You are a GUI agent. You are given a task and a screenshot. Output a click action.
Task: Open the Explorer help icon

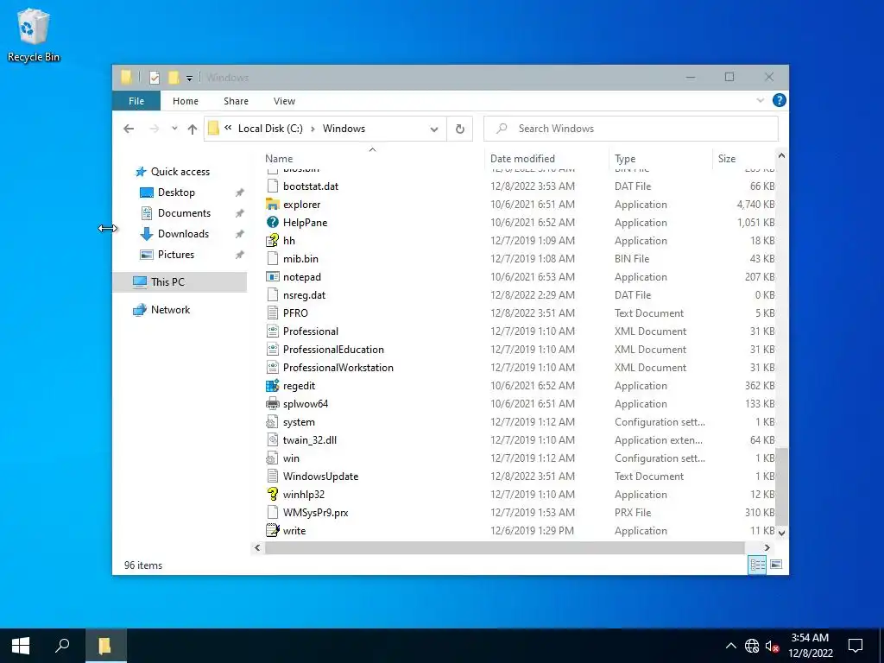tap(780, 100)
